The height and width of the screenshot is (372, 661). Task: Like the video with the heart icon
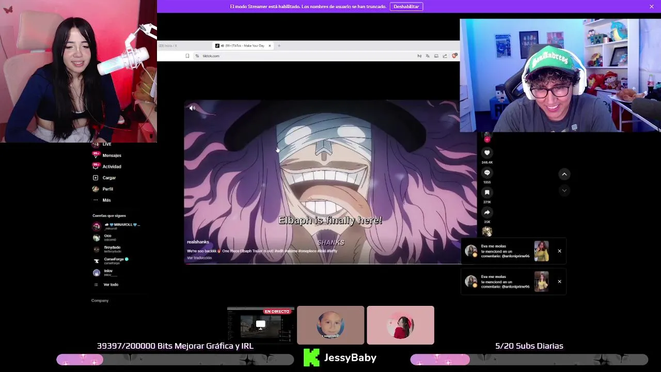[x=487, y=152]
